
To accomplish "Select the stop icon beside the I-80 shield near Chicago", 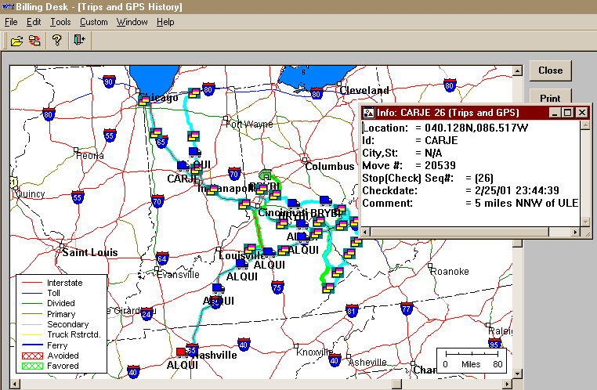I will (x=194, y=93).
